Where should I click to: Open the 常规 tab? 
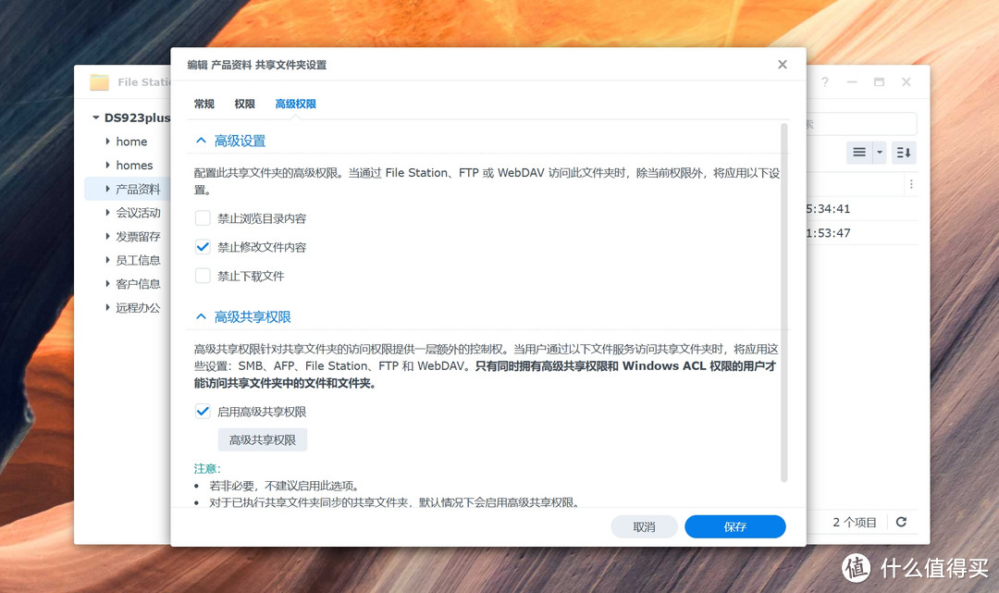click(x=203, y=104)
